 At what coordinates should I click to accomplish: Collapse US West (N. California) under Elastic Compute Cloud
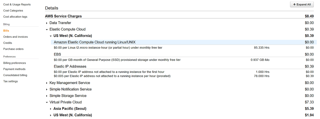(x=51, y=36)
